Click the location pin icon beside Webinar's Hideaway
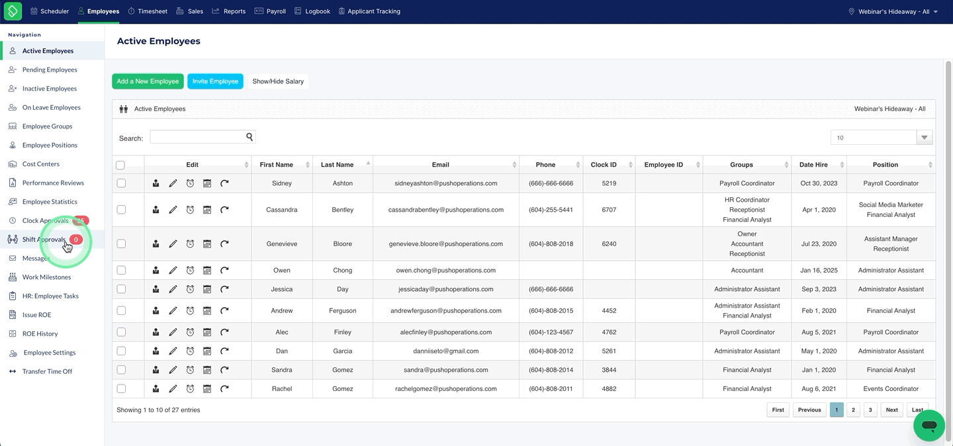Screen dimensions: 953x446 (852, 11)
